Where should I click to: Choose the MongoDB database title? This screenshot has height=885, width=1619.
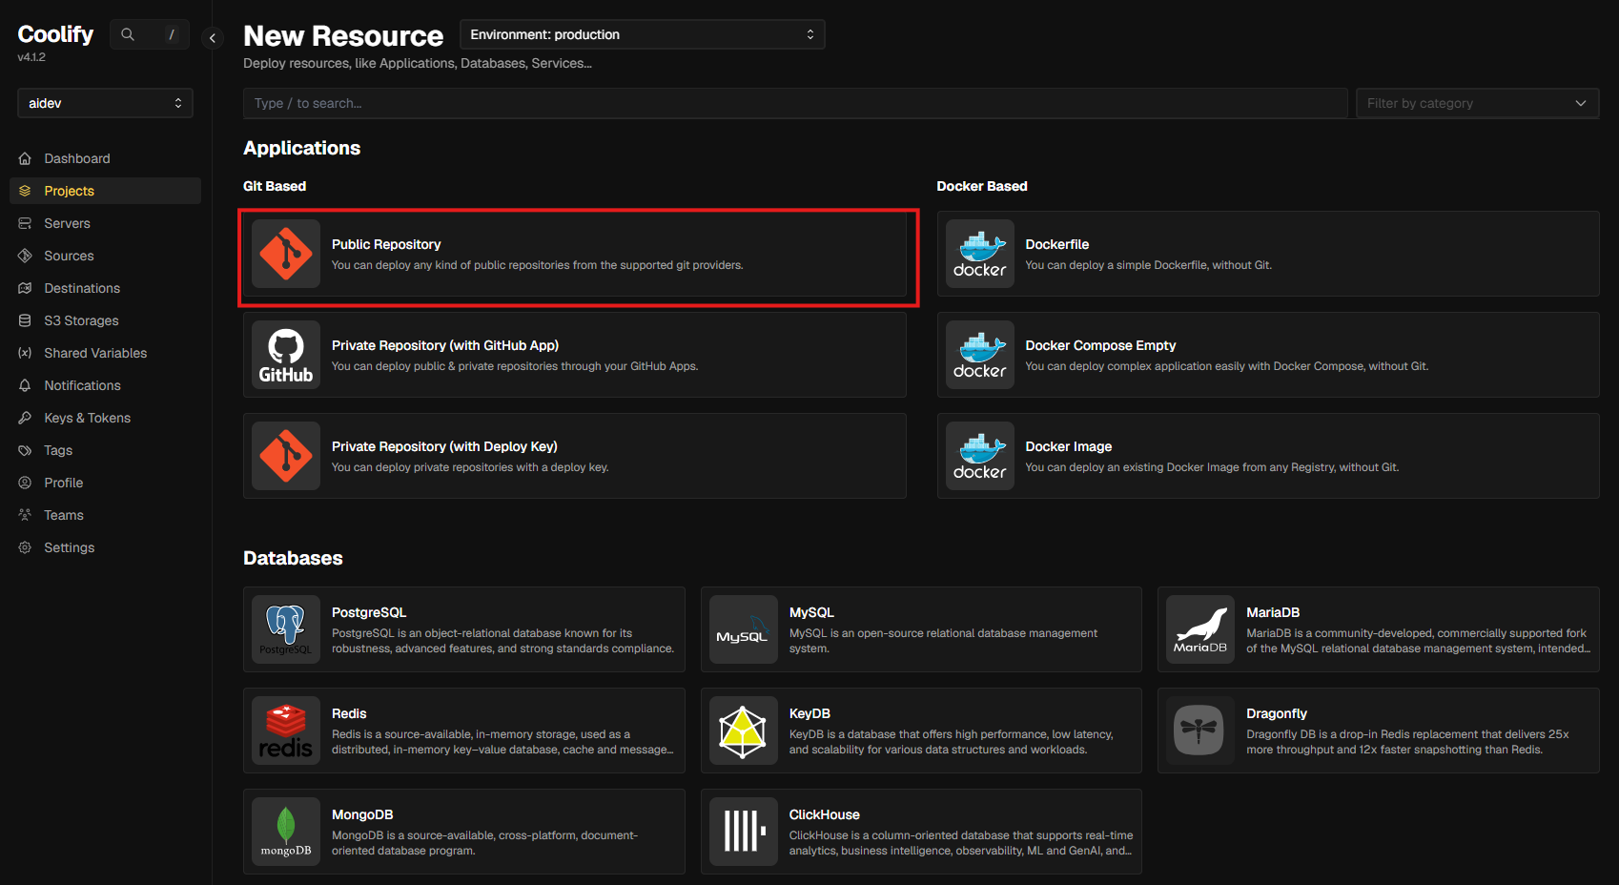point(362,814)
